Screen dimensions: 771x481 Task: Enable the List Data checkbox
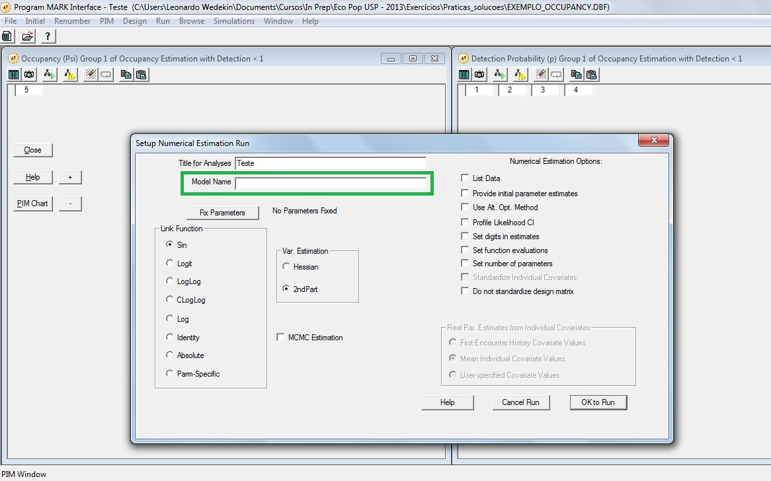click(465, 178)
